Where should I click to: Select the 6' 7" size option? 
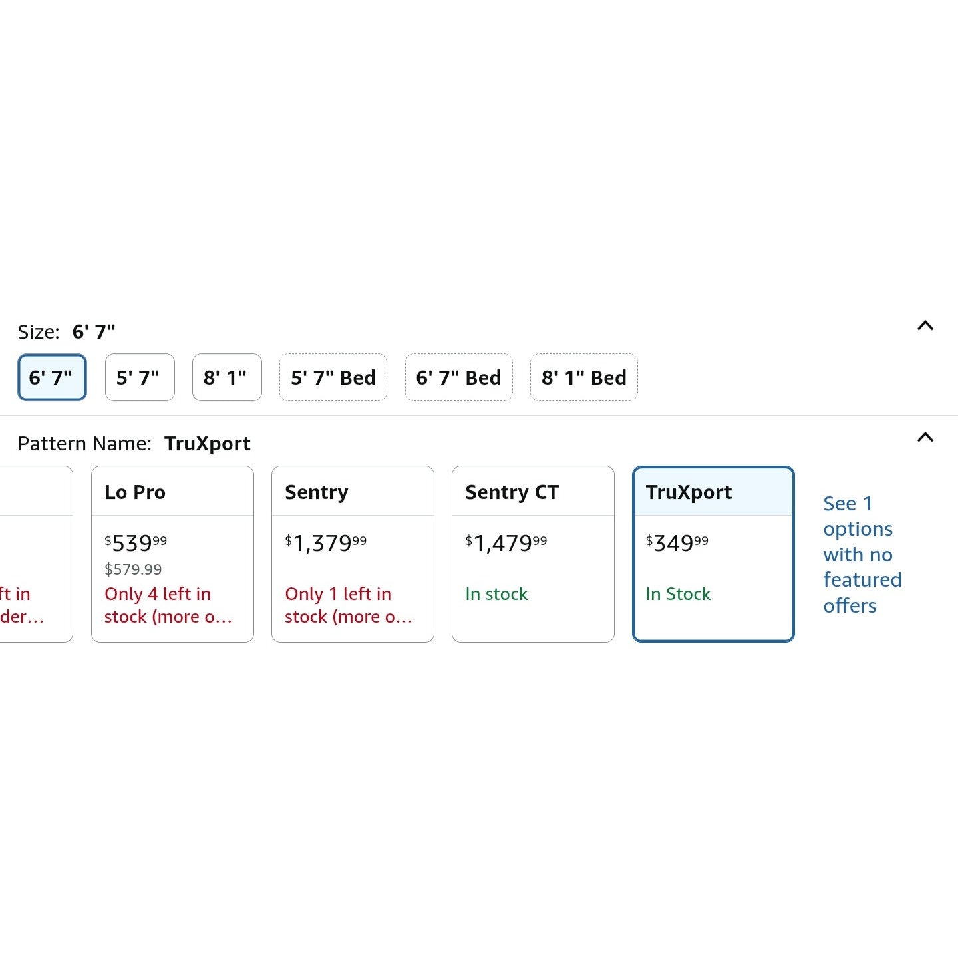(x=52, y=377)
